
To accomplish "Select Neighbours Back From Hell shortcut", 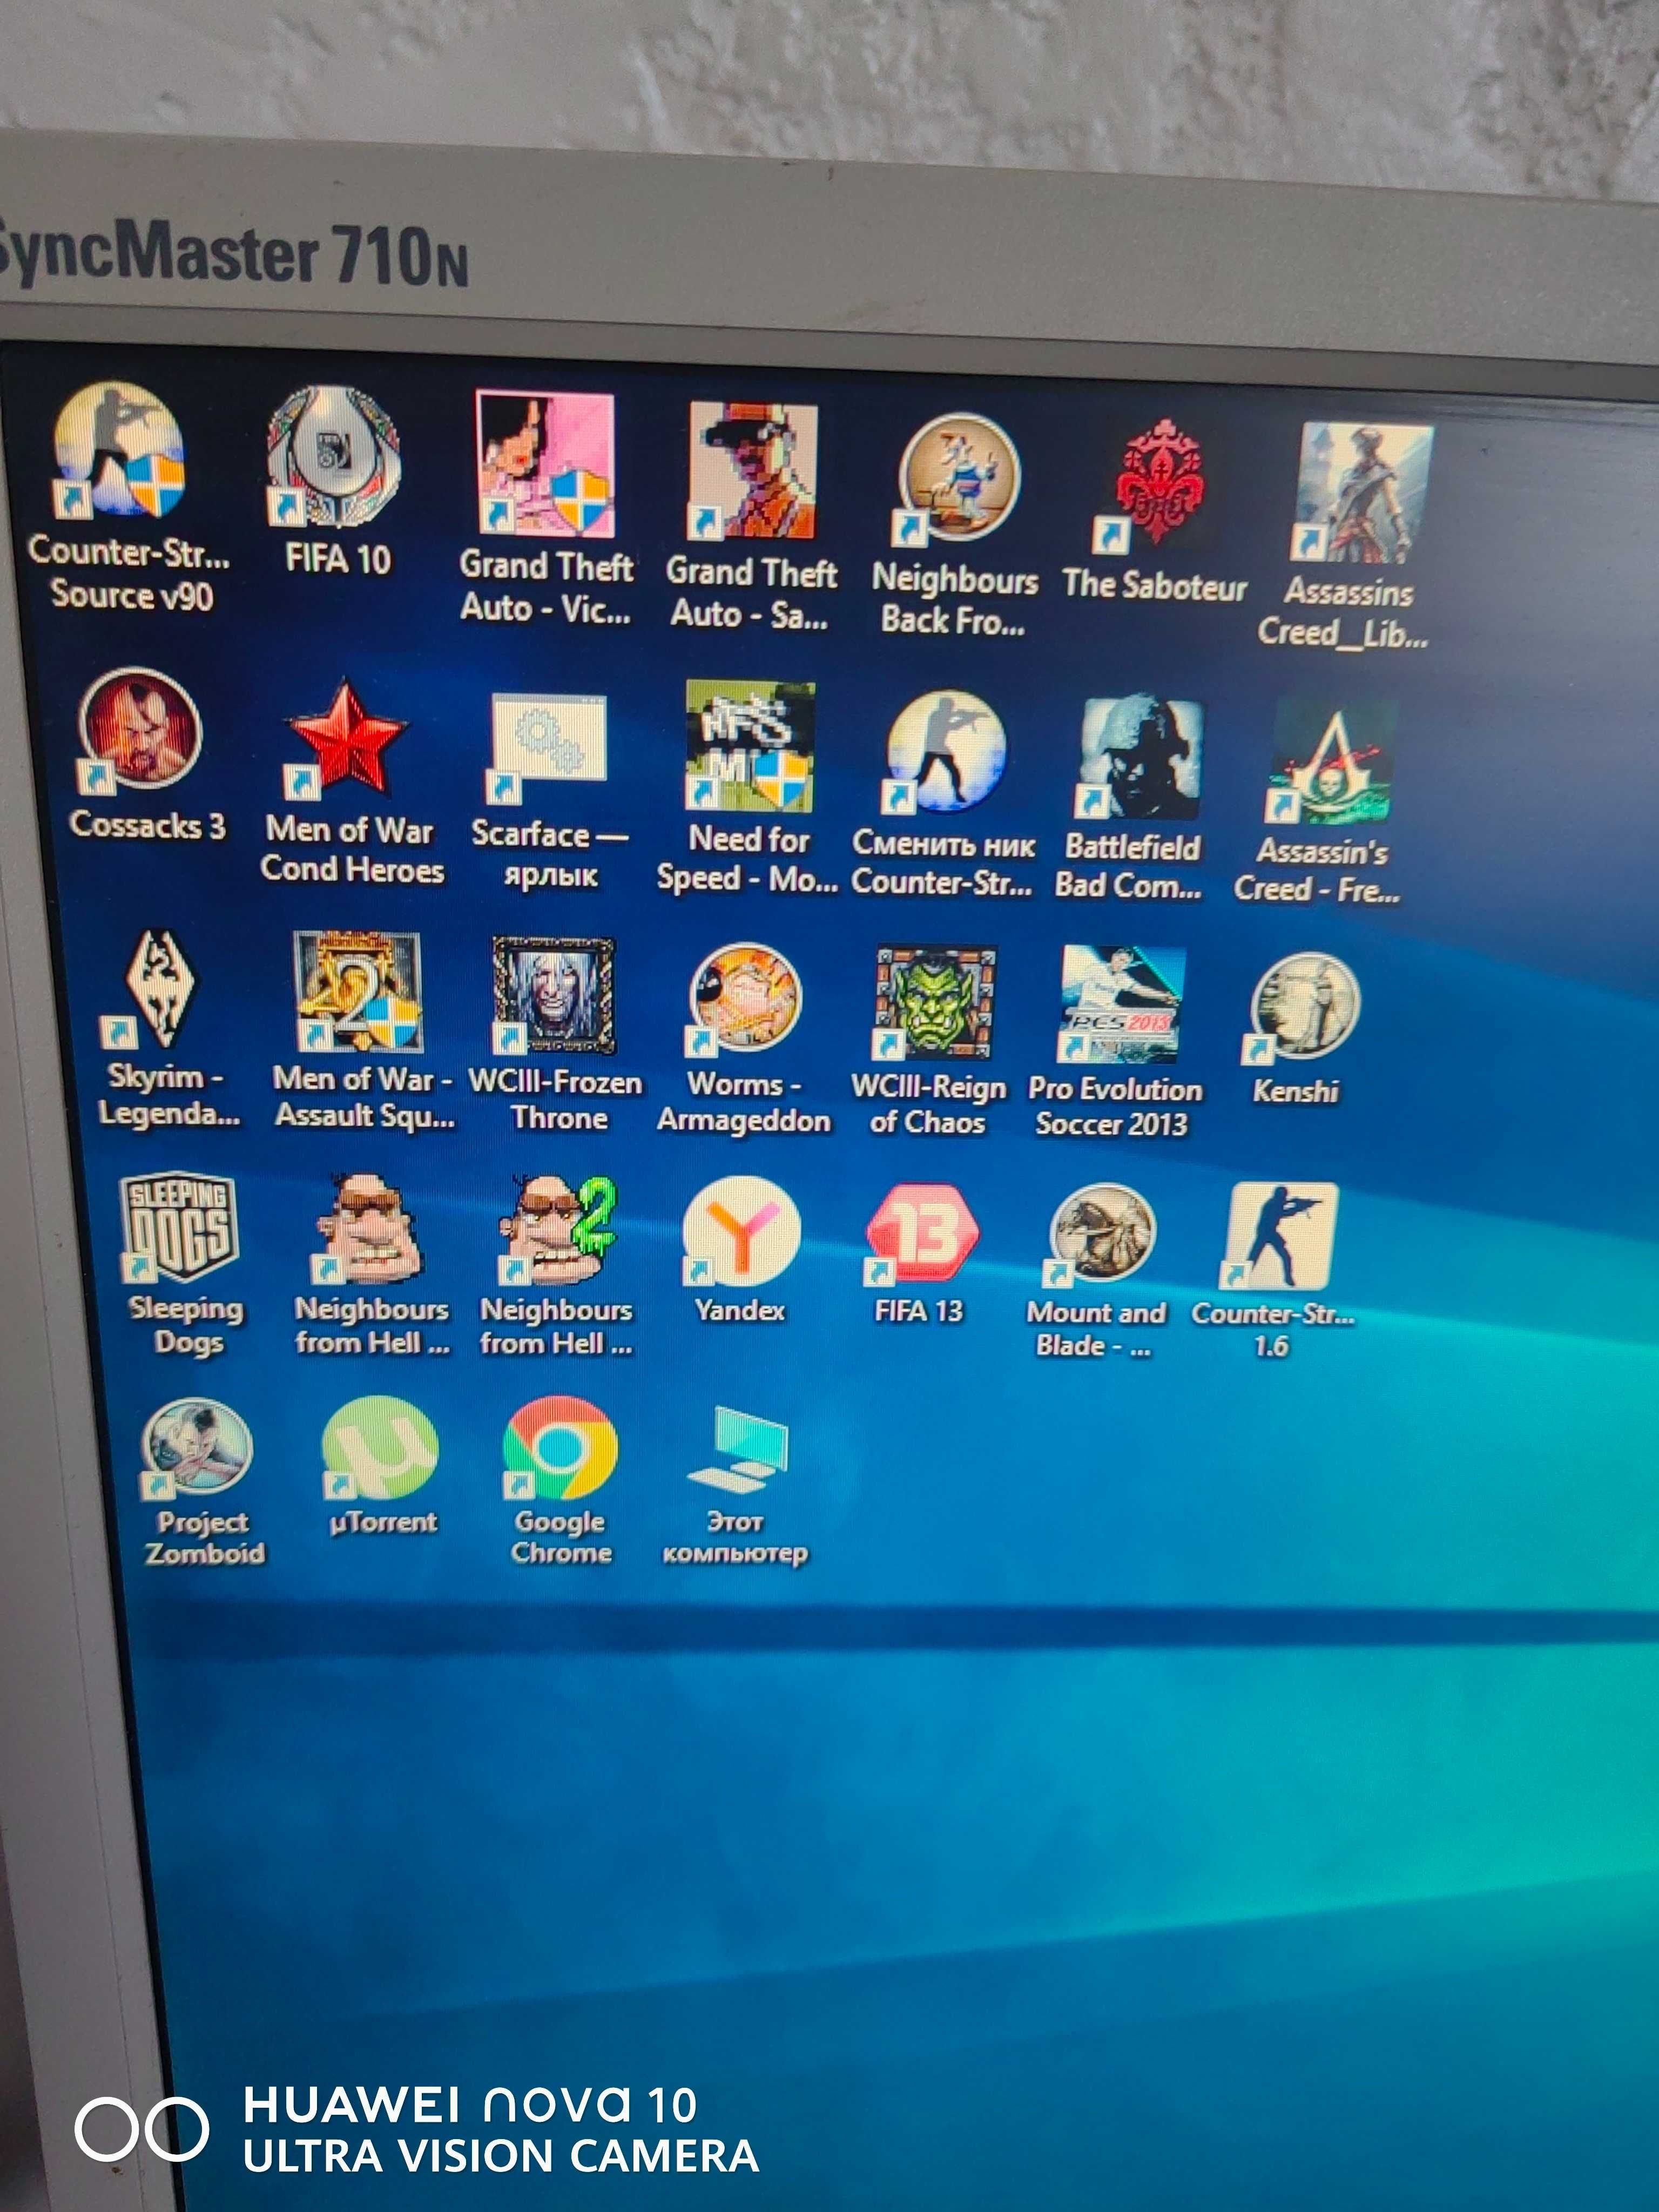I will pos(957,479).
